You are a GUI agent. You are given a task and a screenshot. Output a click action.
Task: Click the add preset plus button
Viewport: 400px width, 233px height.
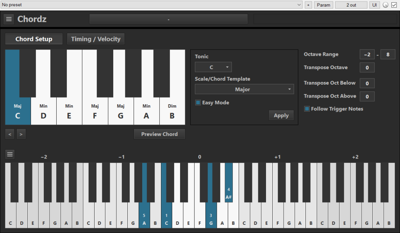click(308, 5)
